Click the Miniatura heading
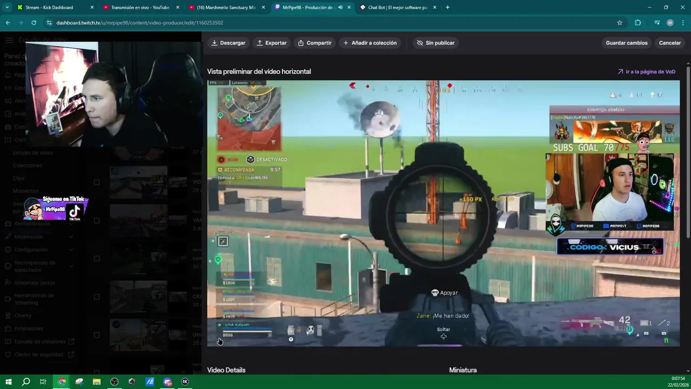 click(463, 370)
